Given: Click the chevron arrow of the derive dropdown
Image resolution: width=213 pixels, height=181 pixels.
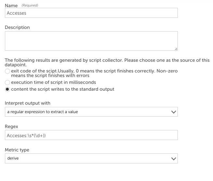Looking at the screenshot, I should click(174, 159).
